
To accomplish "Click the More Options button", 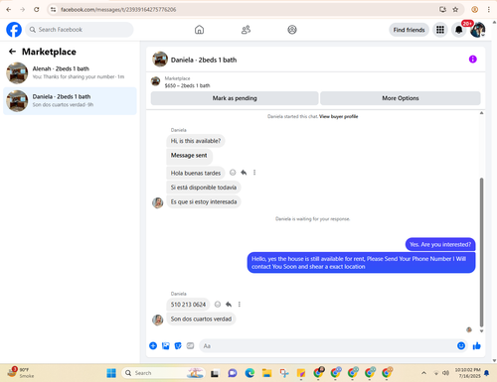I will [401, 98].
